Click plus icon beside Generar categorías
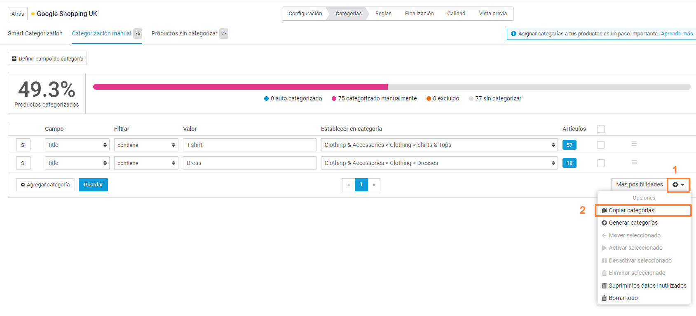This screenshot has height=316, width=696. click(x=604, y=223)
